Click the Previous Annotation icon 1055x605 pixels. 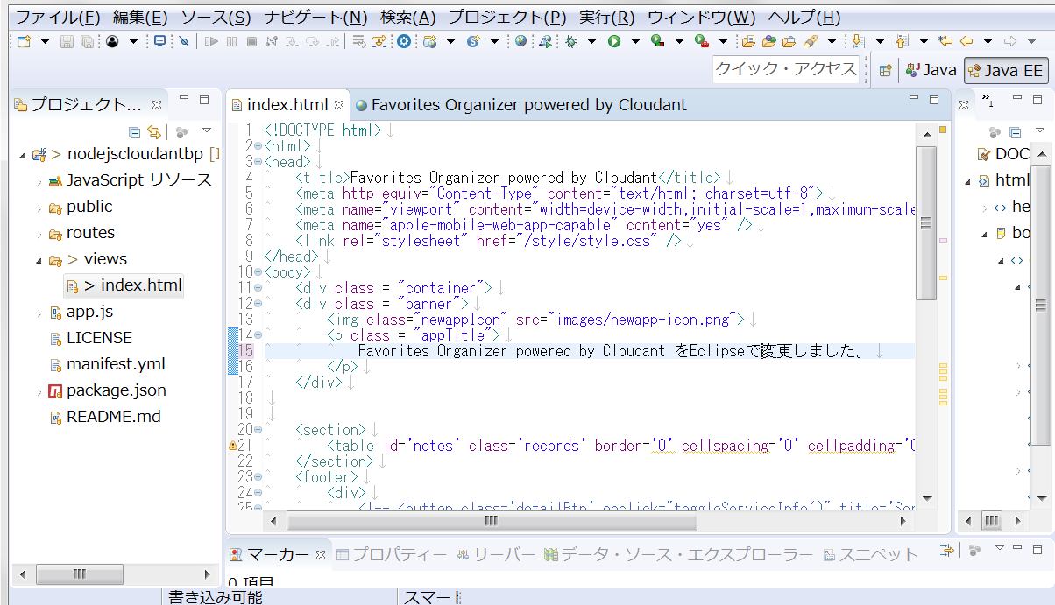[x=901, y=41]
